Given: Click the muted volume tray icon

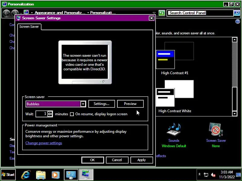Looking at the screenshot, I should coord(213,175).
